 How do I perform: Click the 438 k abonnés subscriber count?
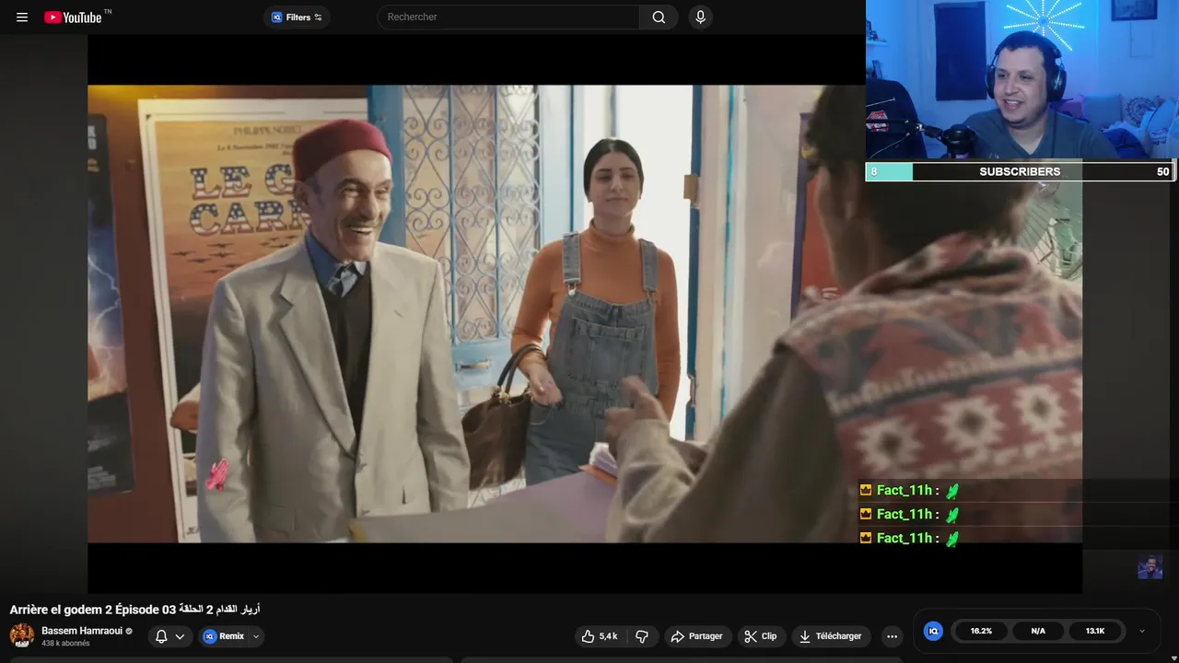[x=65, y=644]
